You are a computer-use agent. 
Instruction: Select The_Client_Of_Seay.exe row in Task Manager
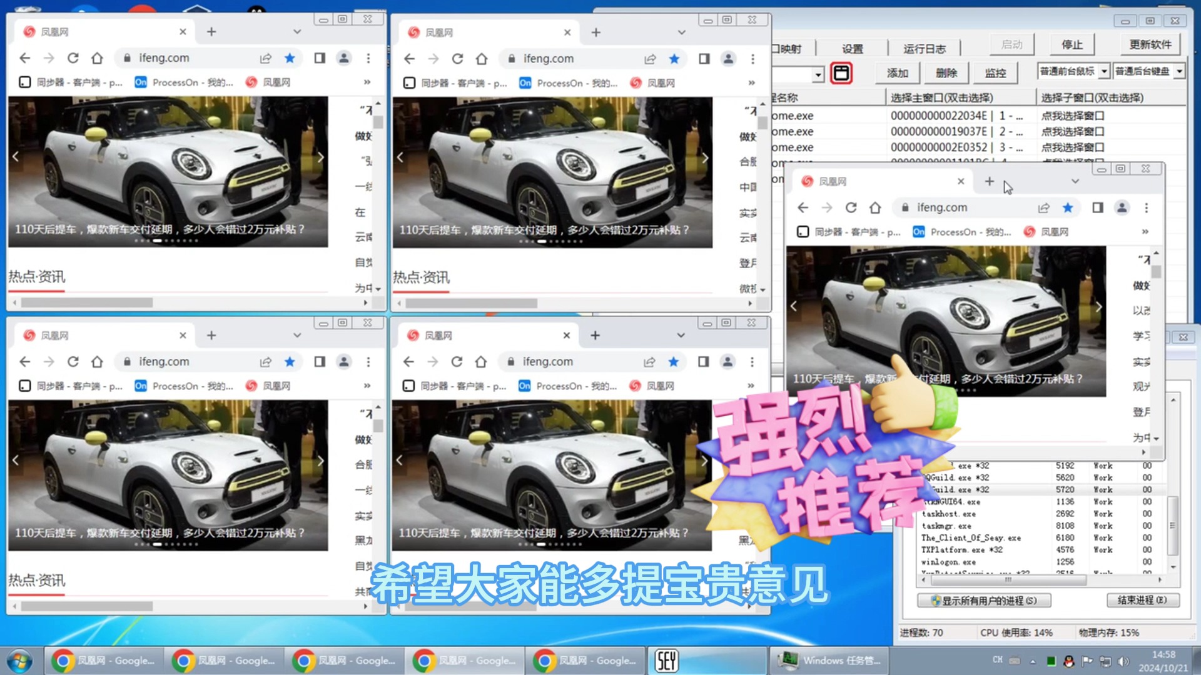click(1038, 537)
